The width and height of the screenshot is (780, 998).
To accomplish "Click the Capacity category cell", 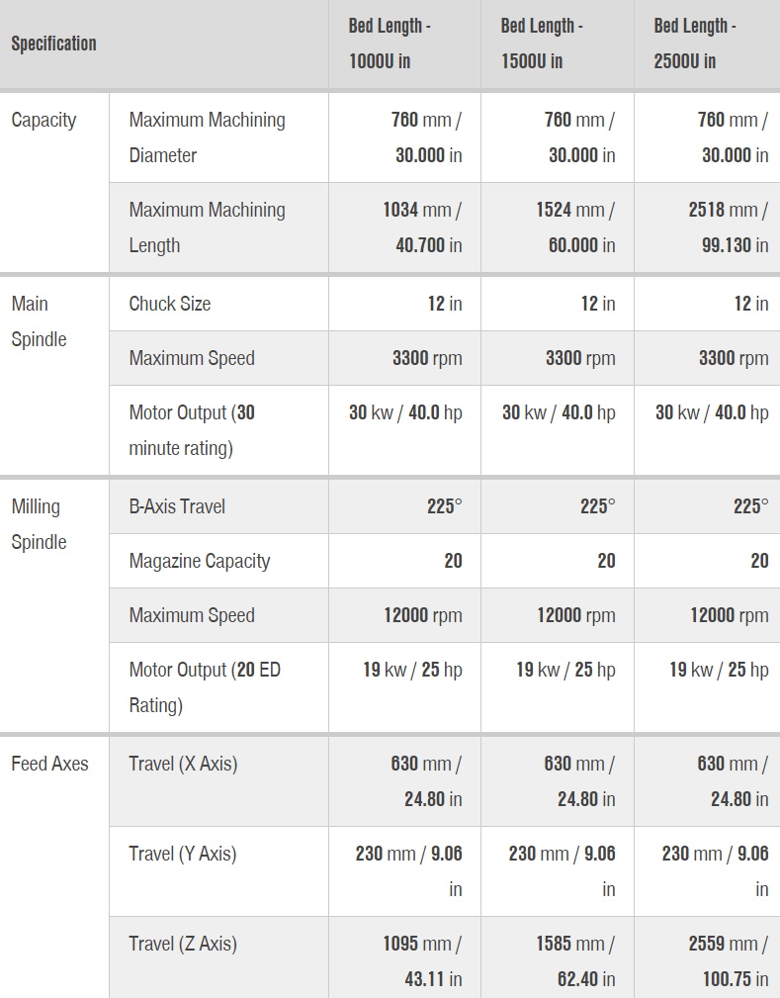I will coord(43,121).
